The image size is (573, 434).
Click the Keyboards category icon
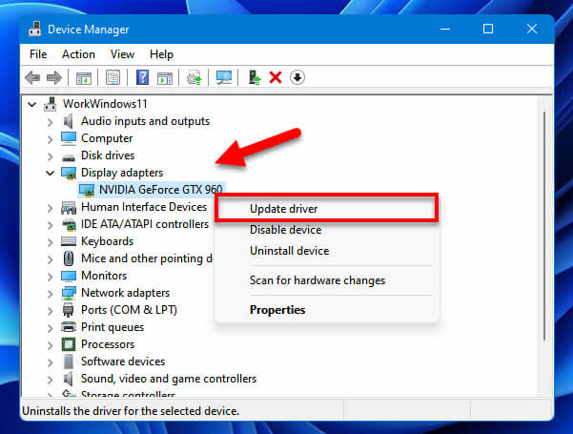coord(69,241)
